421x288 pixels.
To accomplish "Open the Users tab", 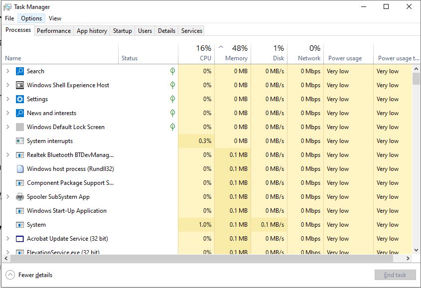I will (x=145, y=31).
